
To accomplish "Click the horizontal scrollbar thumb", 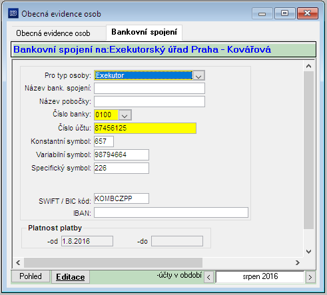I will 113,262.
